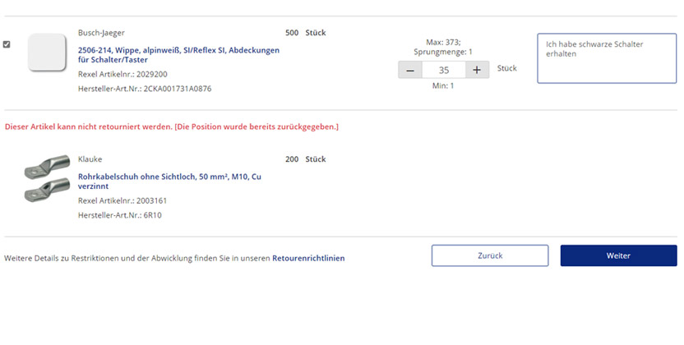This screenshot has width=684, height=345.
Task: Click Hersteller-Art.Nr. 2CKA001731A0876 text
Action: pos(144,89)
